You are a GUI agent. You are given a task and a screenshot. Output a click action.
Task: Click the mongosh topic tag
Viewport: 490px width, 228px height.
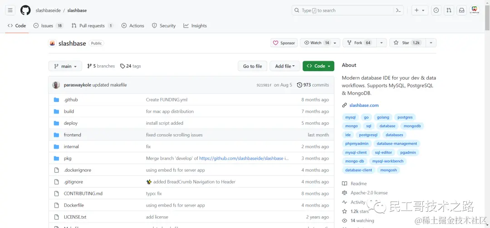(x=388, y=170)
